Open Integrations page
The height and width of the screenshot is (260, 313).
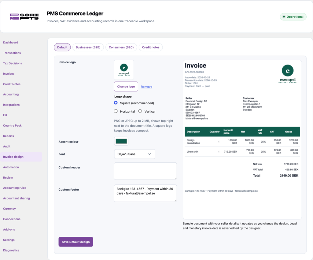pyautogui.click(x=11, y=105)
